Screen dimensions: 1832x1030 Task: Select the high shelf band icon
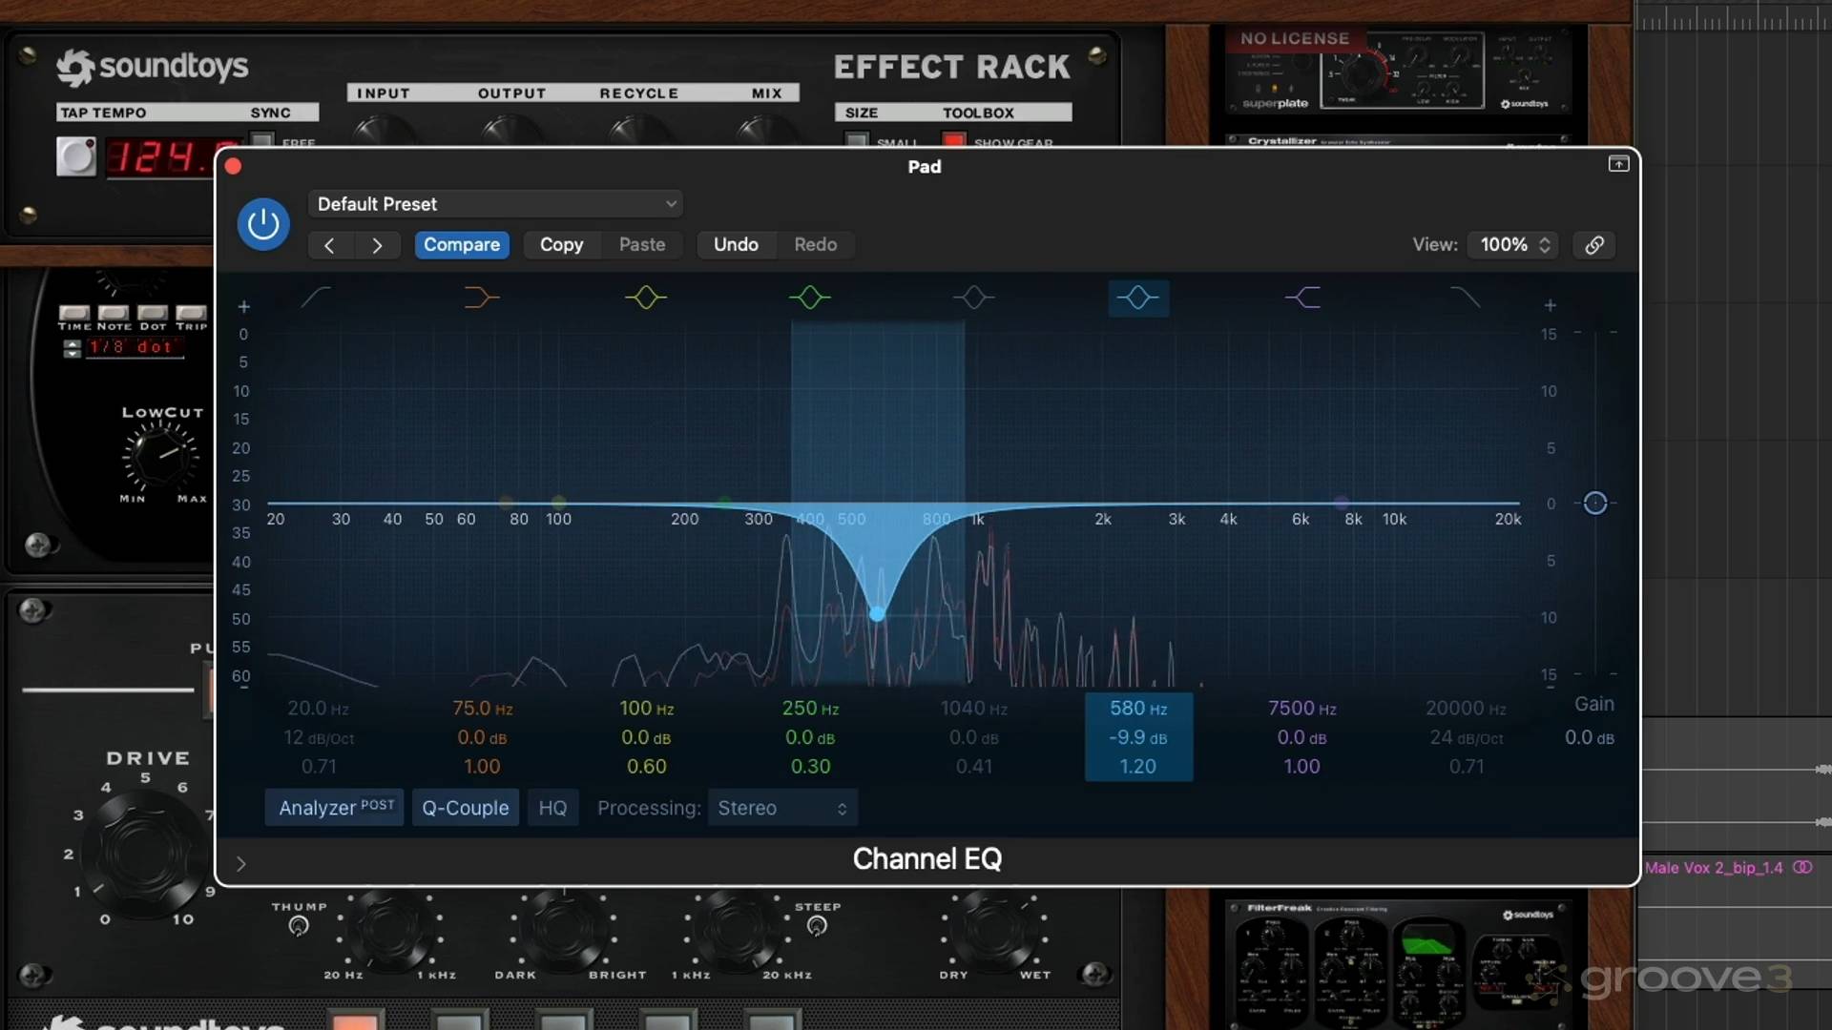point(1303,298)
